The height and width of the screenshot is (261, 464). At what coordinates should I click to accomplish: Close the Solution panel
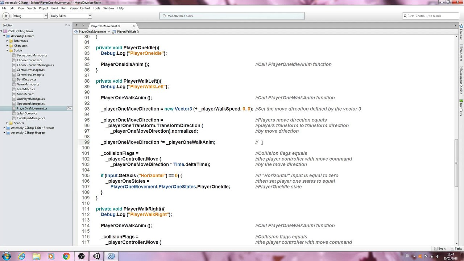pos(70,25)
